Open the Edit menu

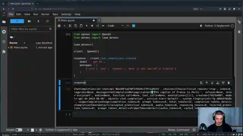tap(19, 14)
